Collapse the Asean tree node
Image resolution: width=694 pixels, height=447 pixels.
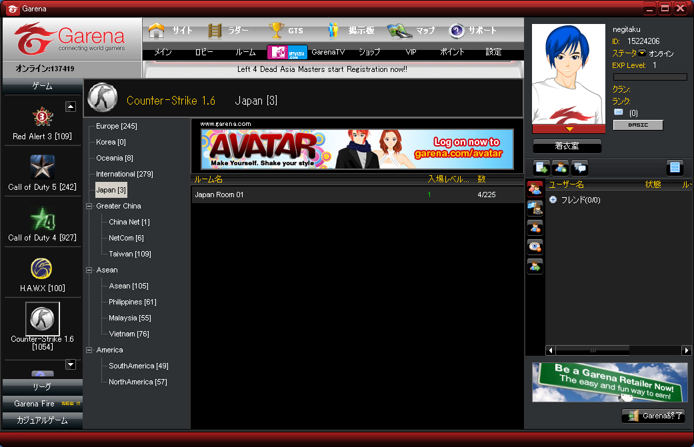[x=89, y=270]
